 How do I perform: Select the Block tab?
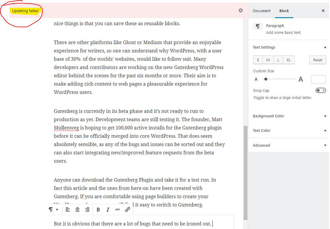(x=284, y=11)
